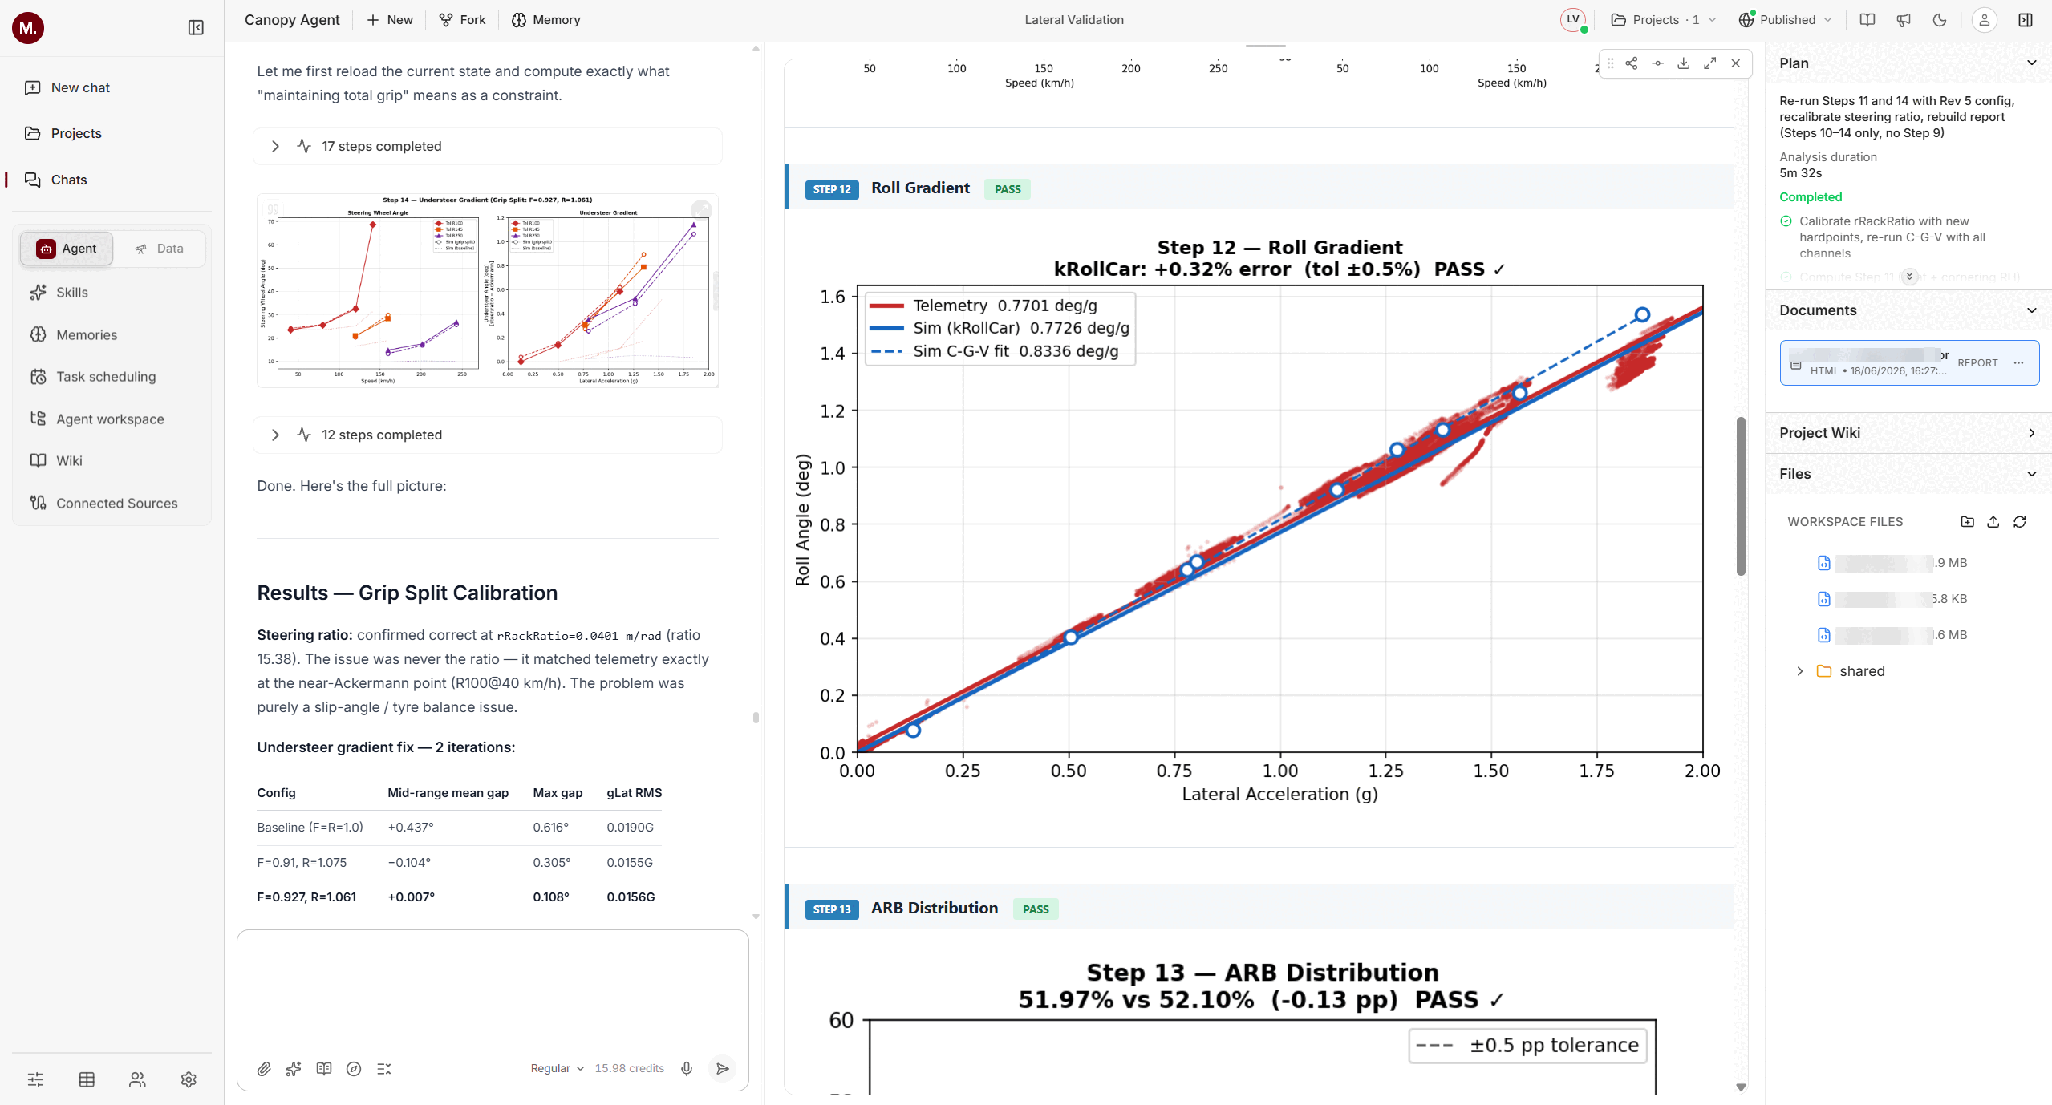Collapse the Plan section
This screenshot has height=1105, width=2052.
(2031, 63)
